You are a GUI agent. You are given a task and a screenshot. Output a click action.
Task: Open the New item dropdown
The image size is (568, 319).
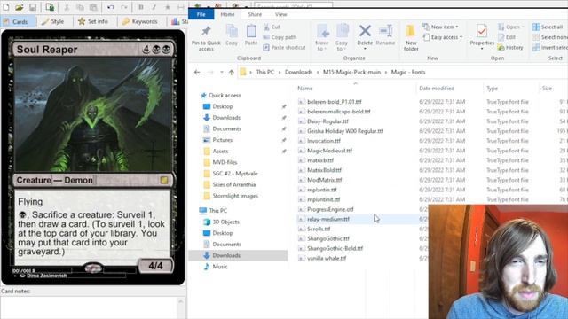441,27
